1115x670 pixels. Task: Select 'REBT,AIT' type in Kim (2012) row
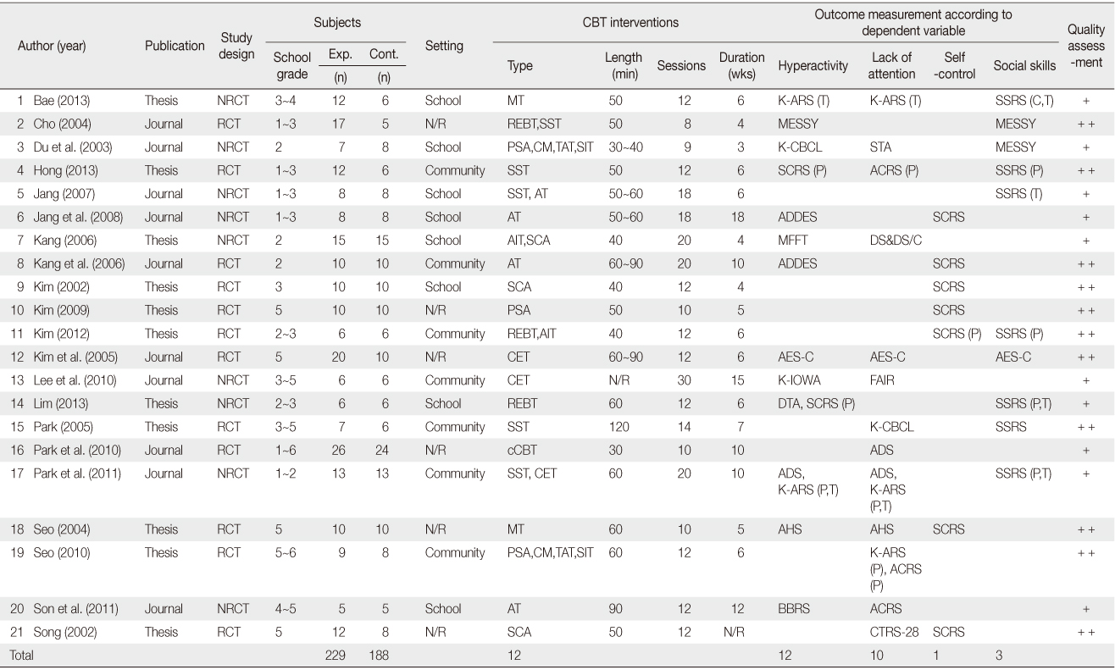click(530, 334)
